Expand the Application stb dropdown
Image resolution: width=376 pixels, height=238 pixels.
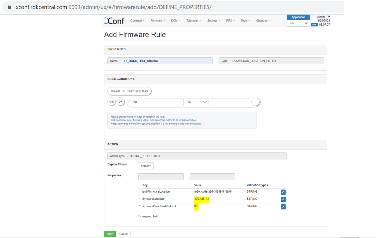(x=298, y=23)
